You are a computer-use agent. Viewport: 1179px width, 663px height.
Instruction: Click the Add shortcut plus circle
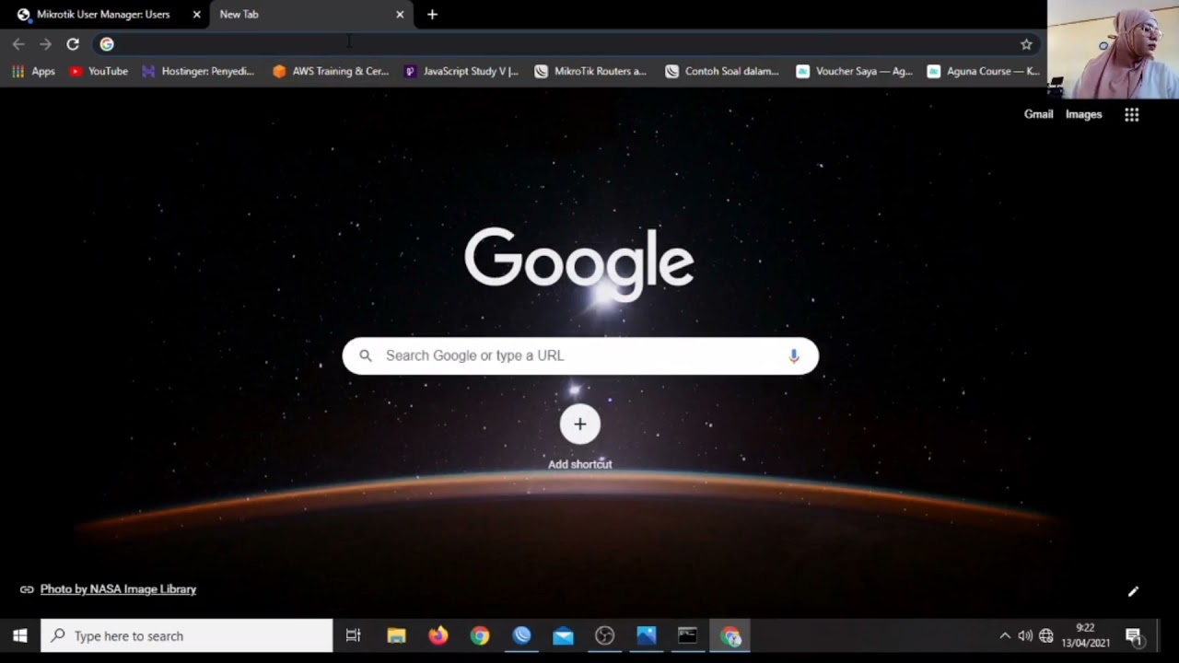coord(580,424)
